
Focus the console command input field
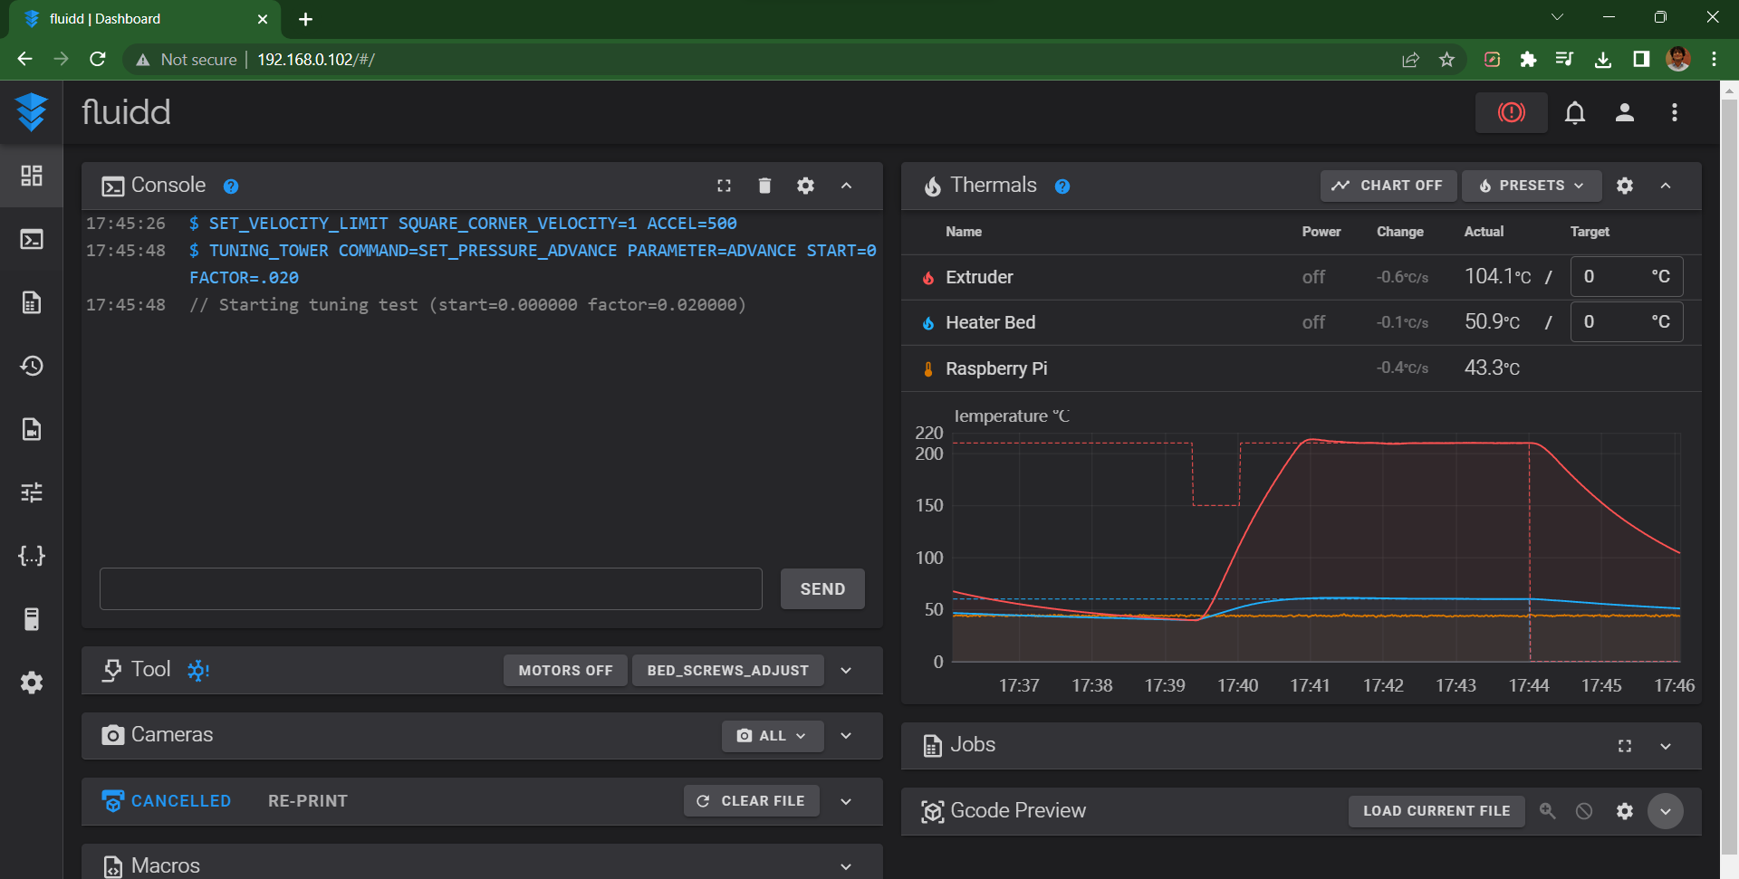[x=431, y=589]
